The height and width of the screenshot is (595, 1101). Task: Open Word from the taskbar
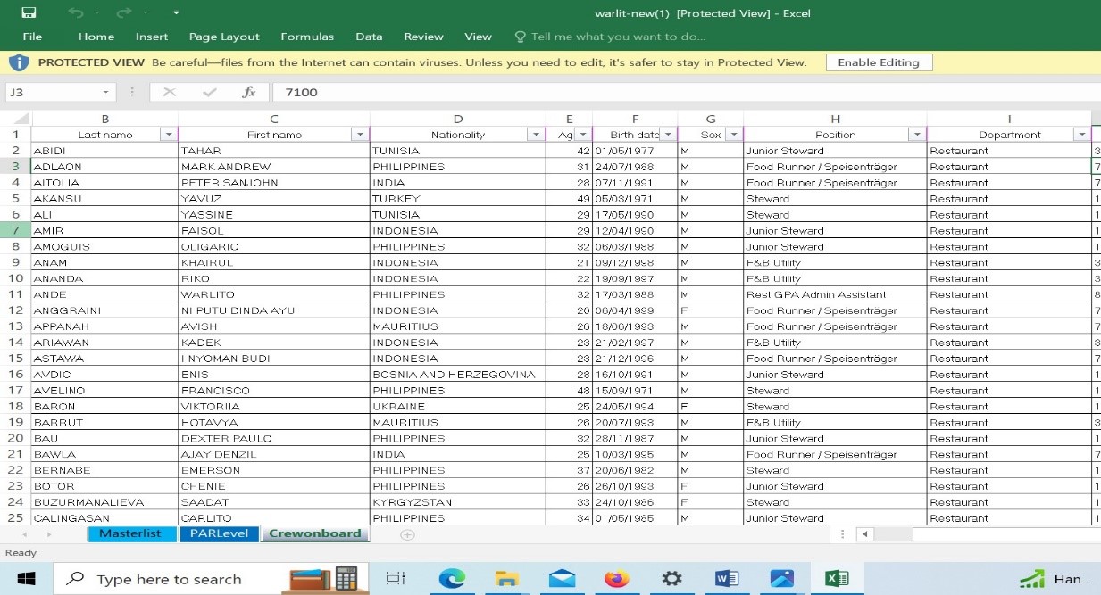coord(727,579)
